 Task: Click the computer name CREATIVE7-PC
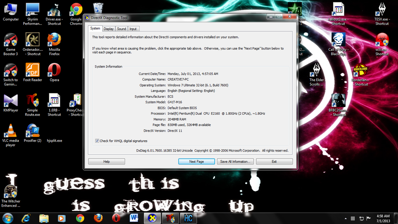click(x=178, y=79)
